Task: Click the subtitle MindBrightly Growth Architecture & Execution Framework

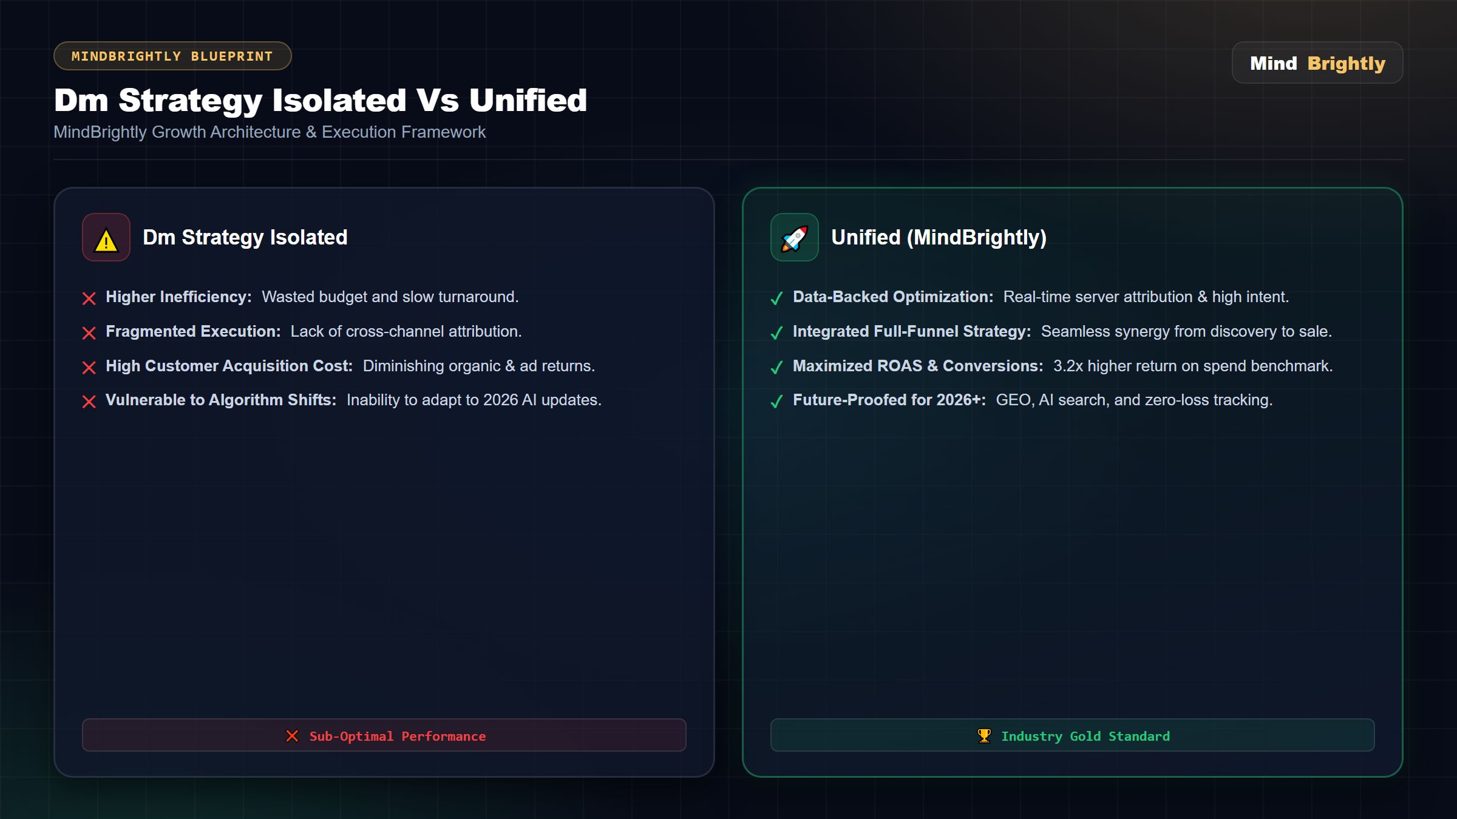Action: pos(270,132)
